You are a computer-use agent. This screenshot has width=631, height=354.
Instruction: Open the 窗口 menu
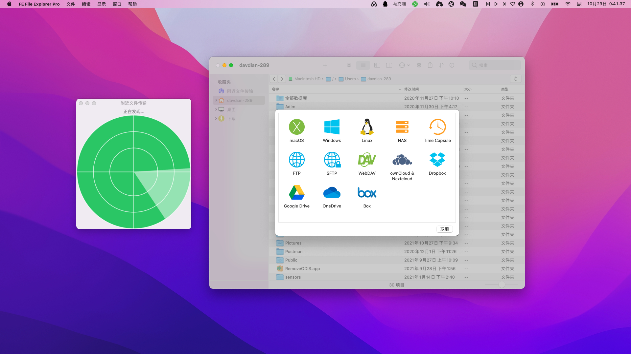coord(117,4)
